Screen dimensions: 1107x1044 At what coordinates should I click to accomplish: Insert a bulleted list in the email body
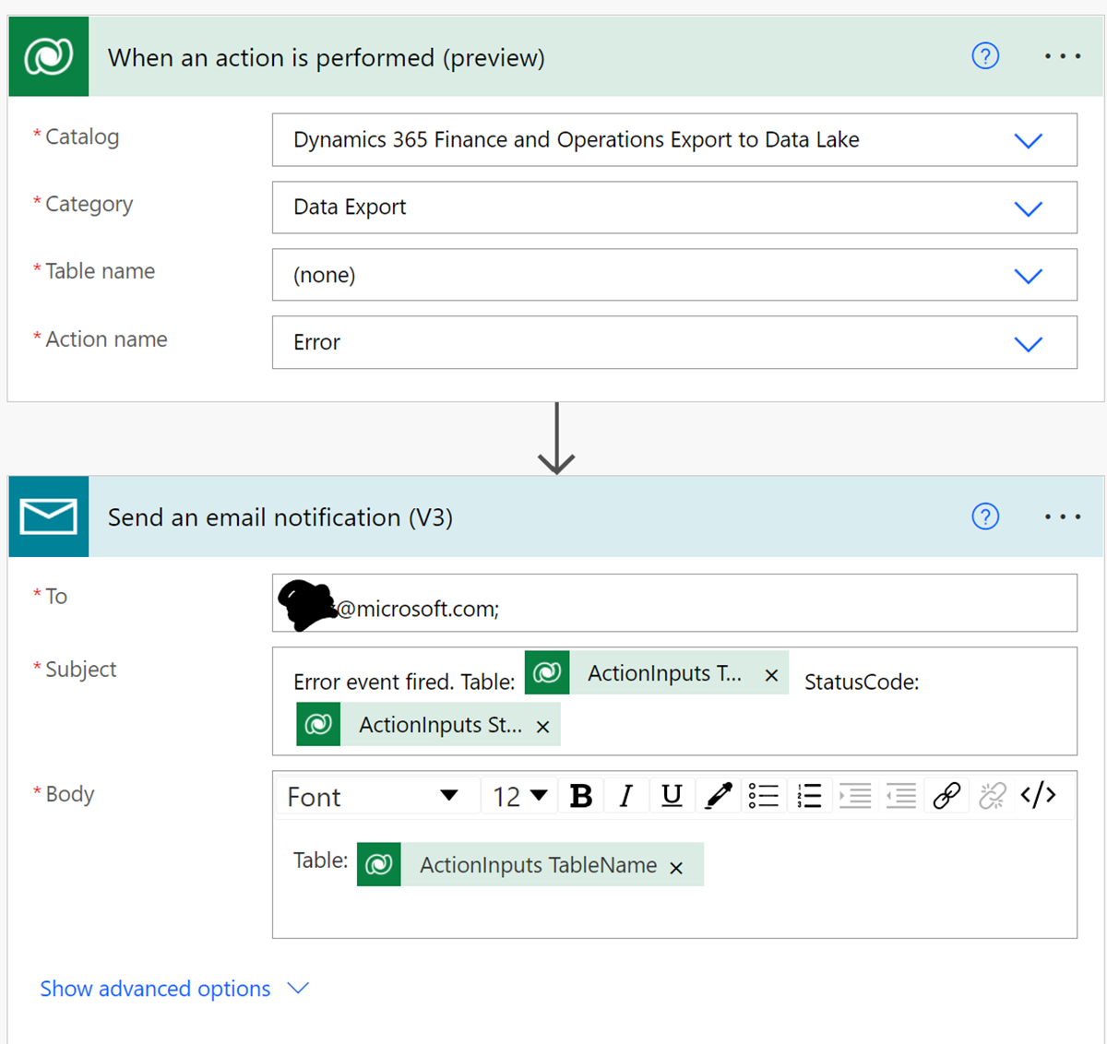point(764,795)
